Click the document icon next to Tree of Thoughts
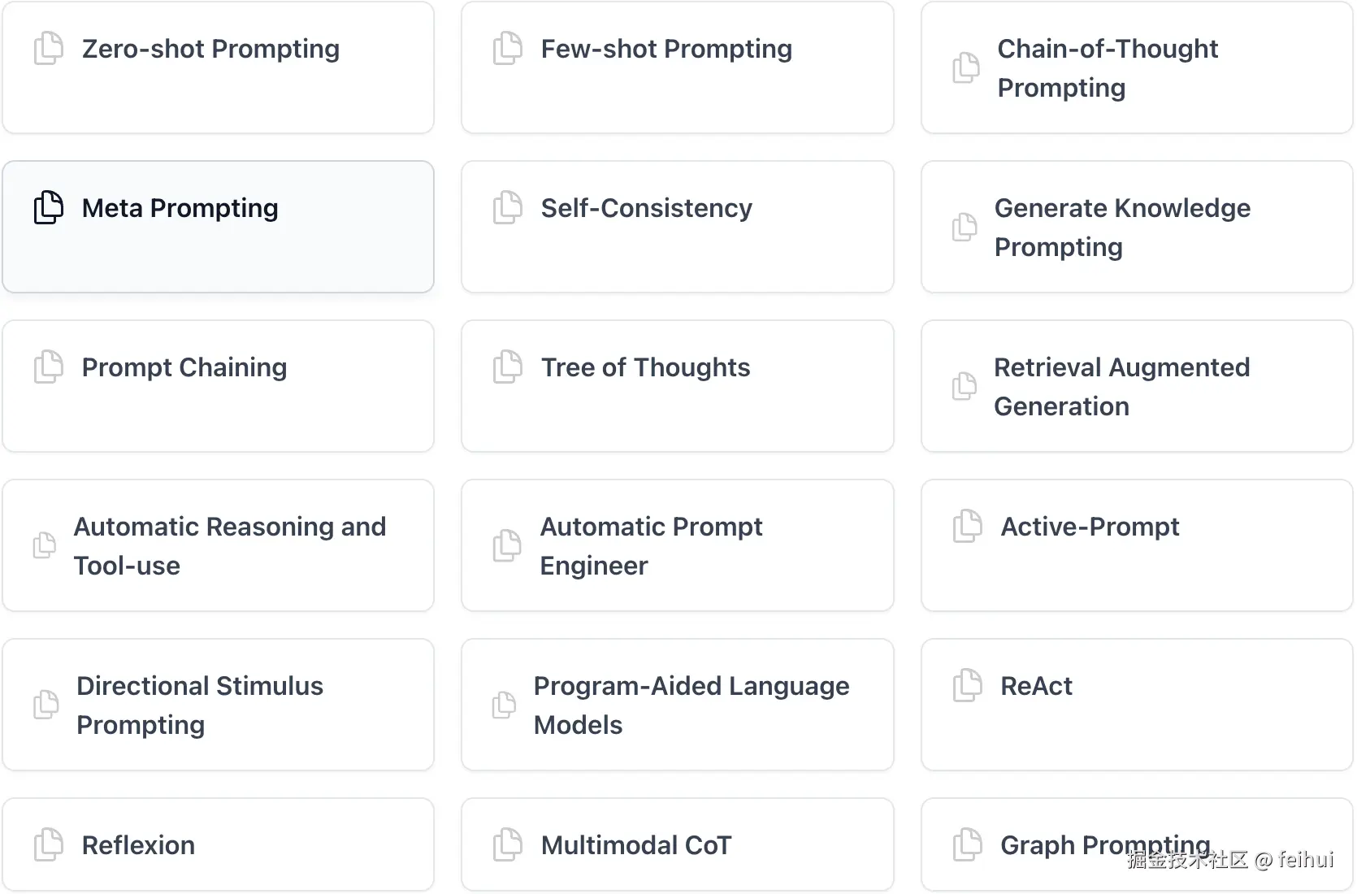This screenshot has height=894, width=1357. tap(507, 367)
